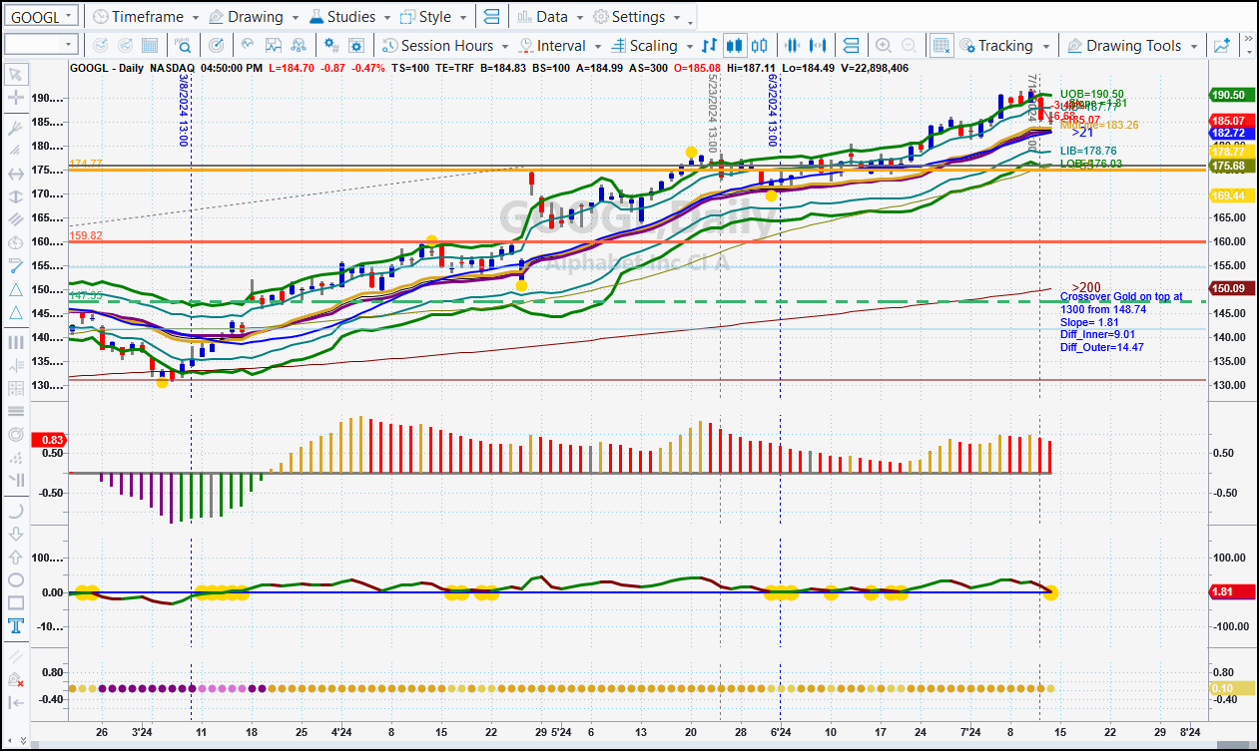Click the zoom in magnifier icon
The height and width of the screenshot is (751, 1259).
click(884, 46)
